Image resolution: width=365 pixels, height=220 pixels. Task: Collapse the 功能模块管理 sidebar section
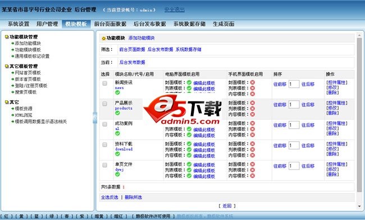pos(24,37)
